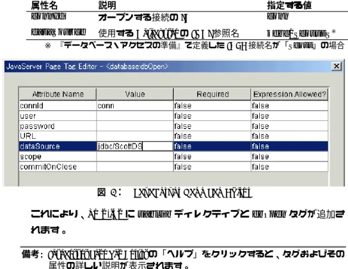
Task: Click the dialog title bar text
Action: click(x=87, y=67)
